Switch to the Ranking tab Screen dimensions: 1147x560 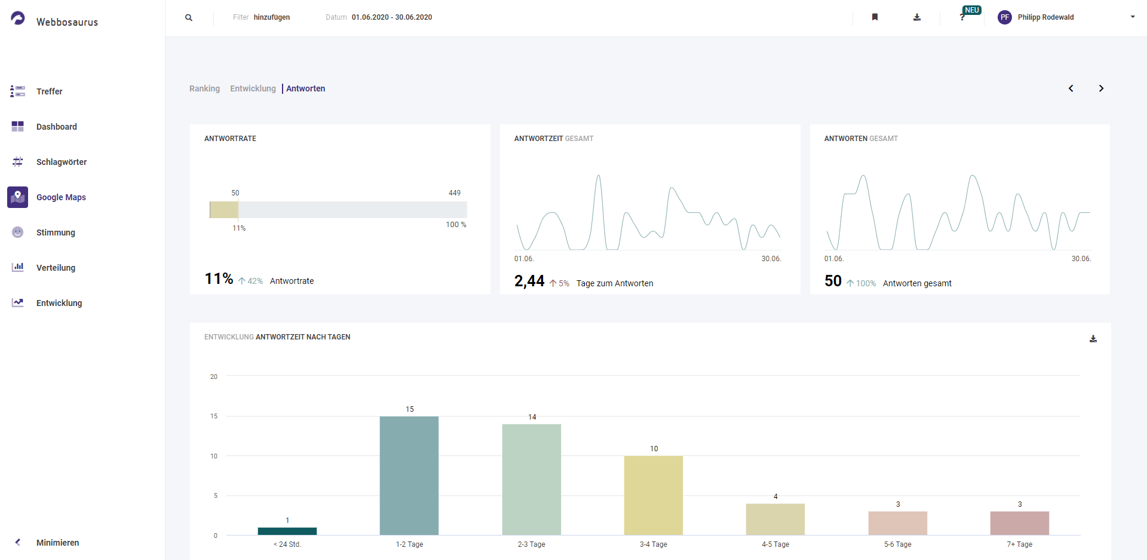(204, 88)
